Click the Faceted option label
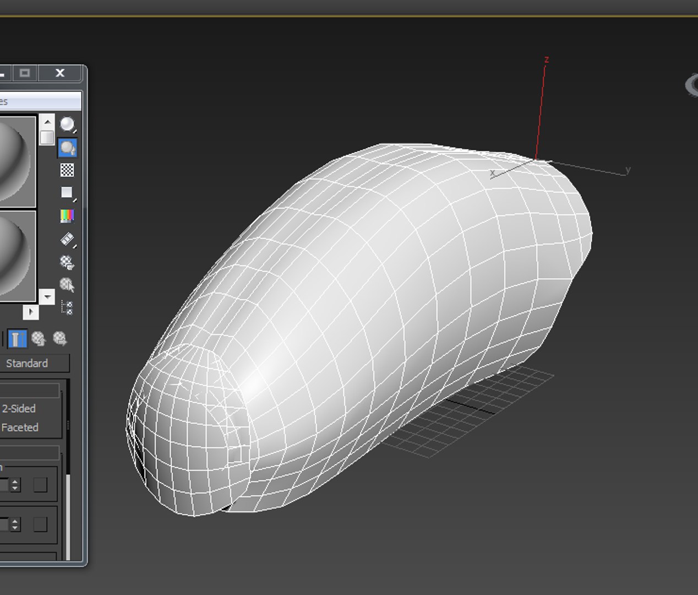The width and height of the screenshot is (698, 595). (20, 428)
